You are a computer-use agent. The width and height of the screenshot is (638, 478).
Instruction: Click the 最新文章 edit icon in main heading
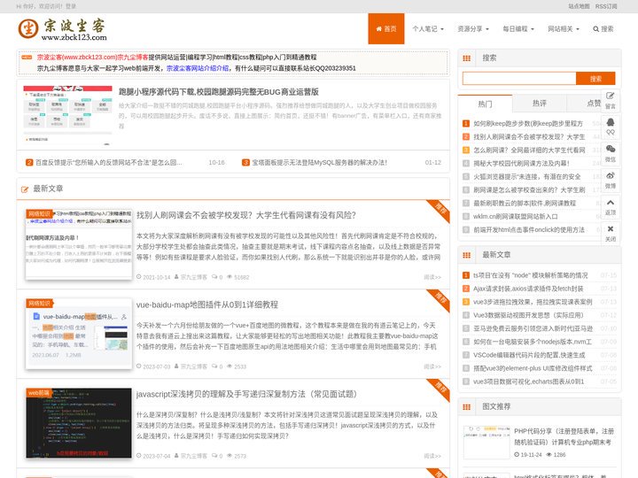[x=25, y=189]
